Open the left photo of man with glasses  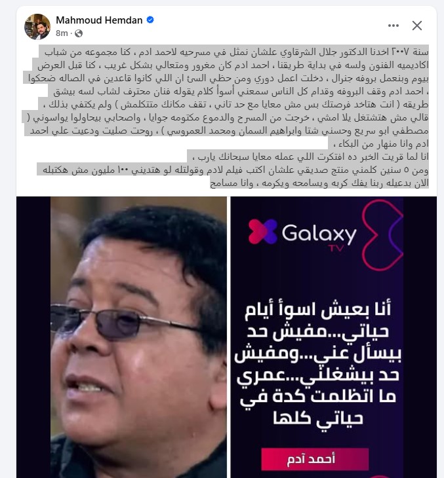(138, 337)
